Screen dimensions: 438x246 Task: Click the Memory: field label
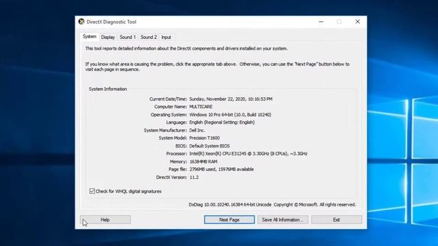(x=178, y=161)
